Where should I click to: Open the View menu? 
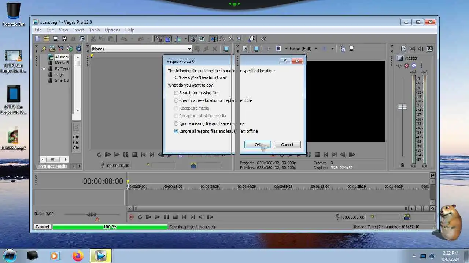tap(63, 30)
